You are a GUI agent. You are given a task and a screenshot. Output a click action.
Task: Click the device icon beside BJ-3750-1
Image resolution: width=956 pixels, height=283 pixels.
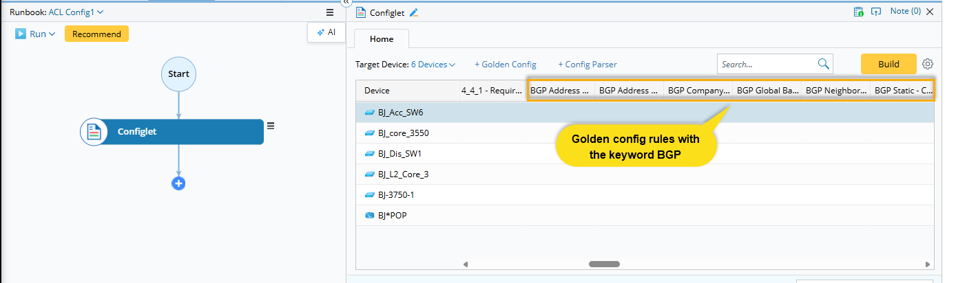pos(369,194)
